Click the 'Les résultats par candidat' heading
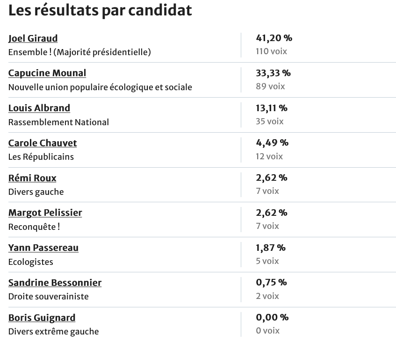Viewport: 396px width, 348px height. (x=100, y=10)
